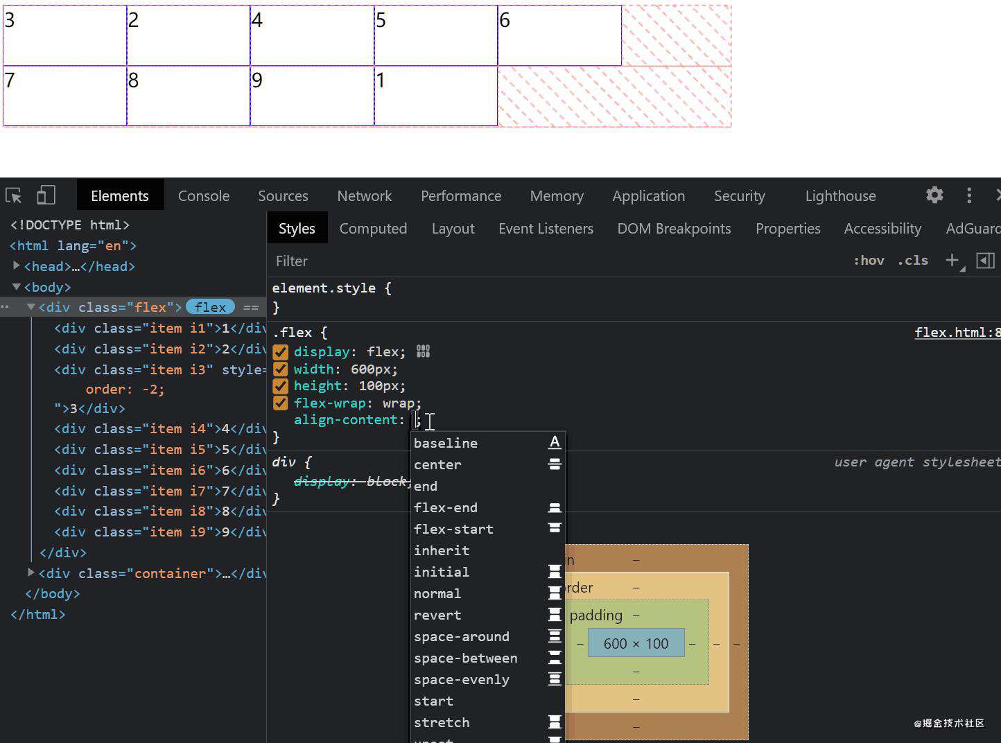1001x743 pixels.
Task: Open the Network tab
Action: [x=365, y=195]
